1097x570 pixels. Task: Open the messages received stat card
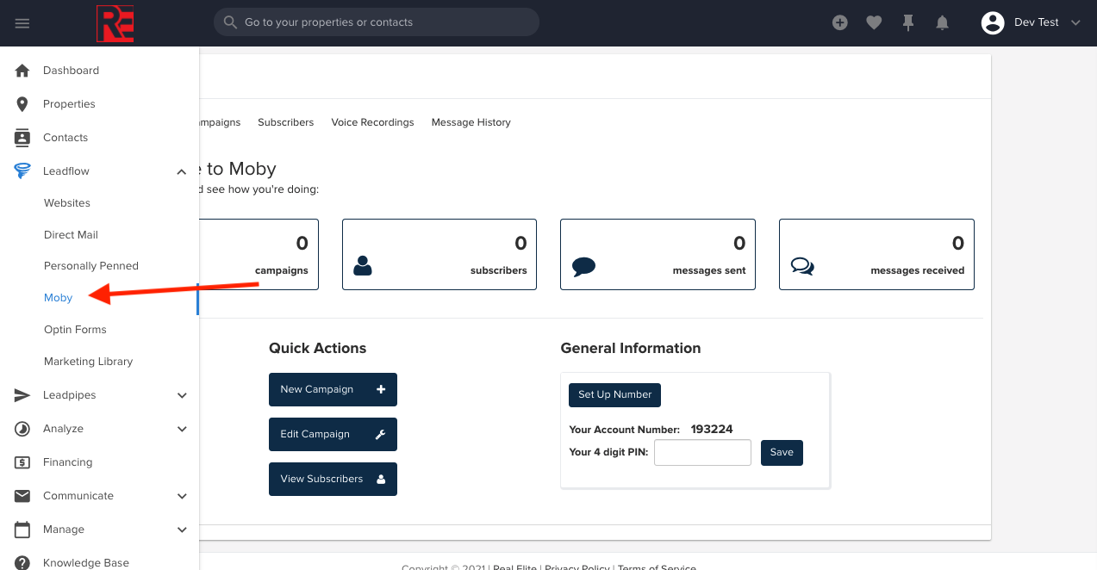876,254
